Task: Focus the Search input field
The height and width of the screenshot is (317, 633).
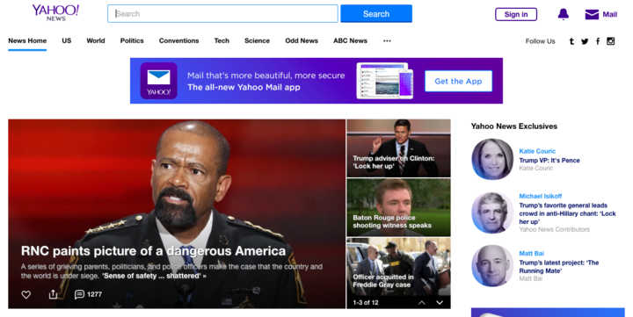Action: click(222, 14)
